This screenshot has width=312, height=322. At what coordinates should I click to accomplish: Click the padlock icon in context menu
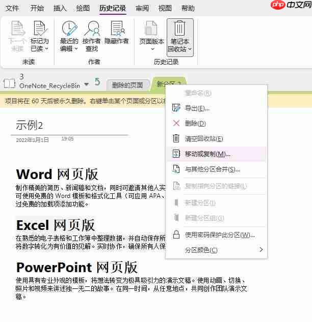(x=176, y=235)
